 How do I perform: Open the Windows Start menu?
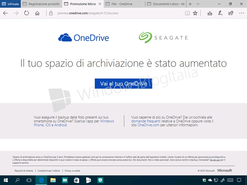[6, 180]
